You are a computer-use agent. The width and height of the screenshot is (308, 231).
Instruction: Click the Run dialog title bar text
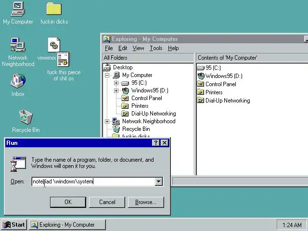[12, 143]
